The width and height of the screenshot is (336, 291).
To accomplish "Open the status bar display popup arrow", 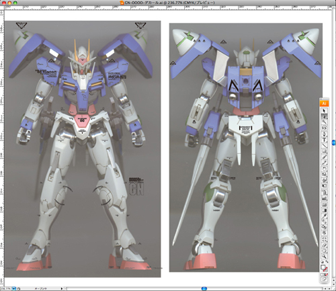I will point(62,288).
